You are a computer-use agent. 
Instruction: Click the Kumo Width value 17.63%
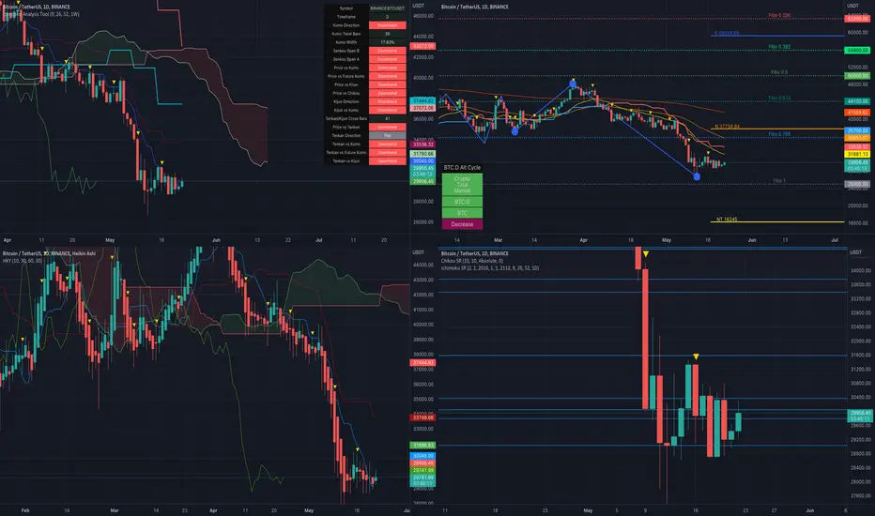coord(388,42)
